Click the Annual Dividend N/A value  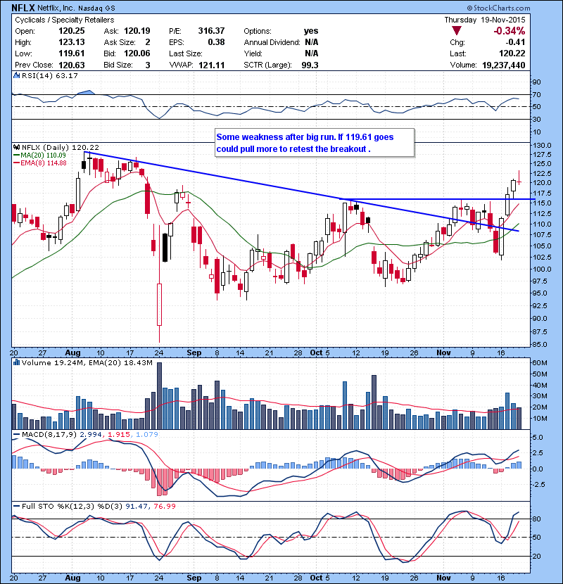pyautogui.click(x=312, y=42)
